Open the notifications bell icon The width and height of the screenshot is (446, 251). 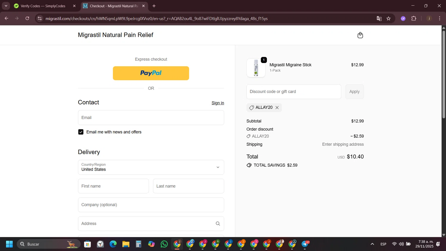[438, 244]
